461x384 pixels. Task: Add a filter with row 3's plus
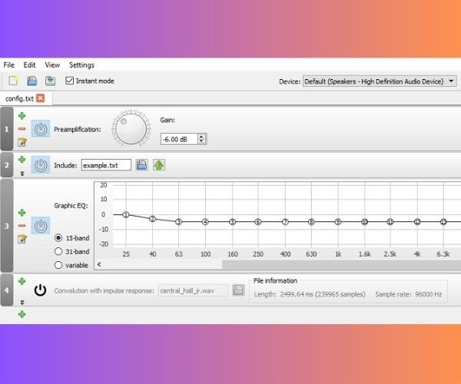(22, 213)
